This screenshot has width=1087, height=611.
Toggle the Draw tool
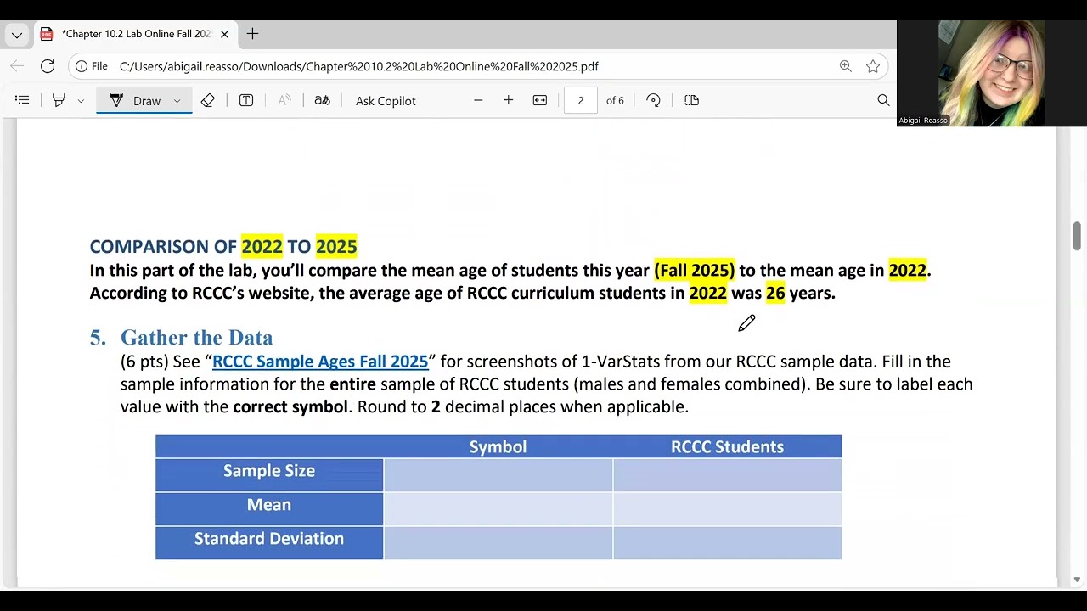coord(136,100)
